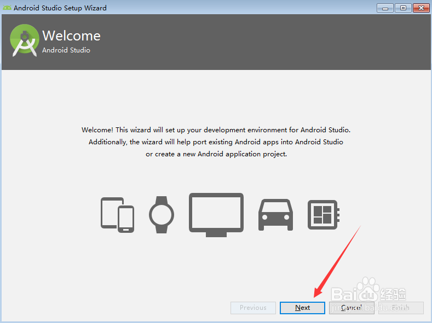This screenshot has height=323, width=432.
Task: Click the Wear smartwatch icon
Action: pos(162,215)
